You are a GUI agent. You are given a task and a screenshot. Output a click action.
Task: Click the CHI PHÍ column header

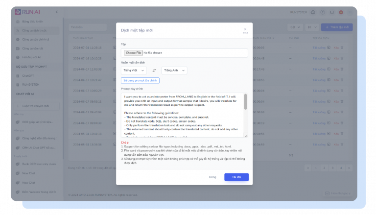click(294, 38)
